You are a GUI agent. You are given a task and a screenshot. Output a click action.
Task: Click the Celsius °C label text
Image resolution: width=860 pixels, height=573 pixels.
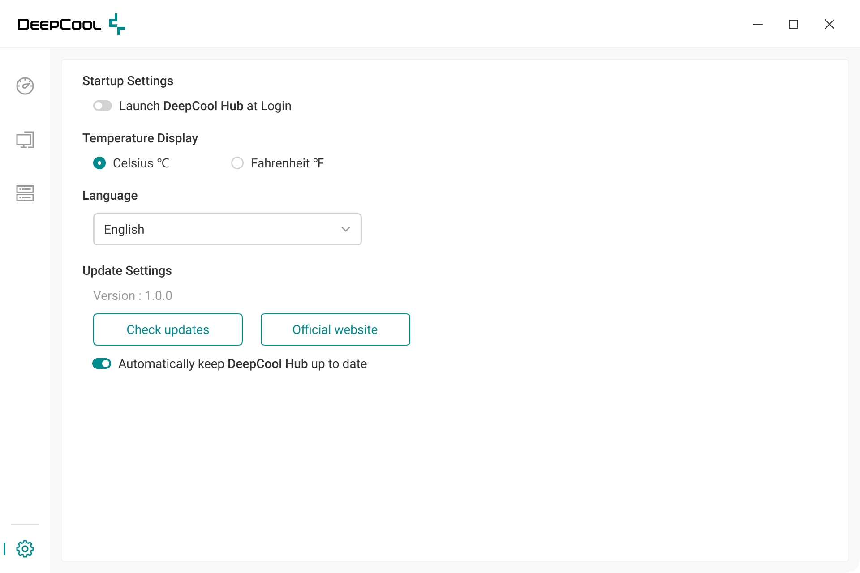(x=141, y=163)
